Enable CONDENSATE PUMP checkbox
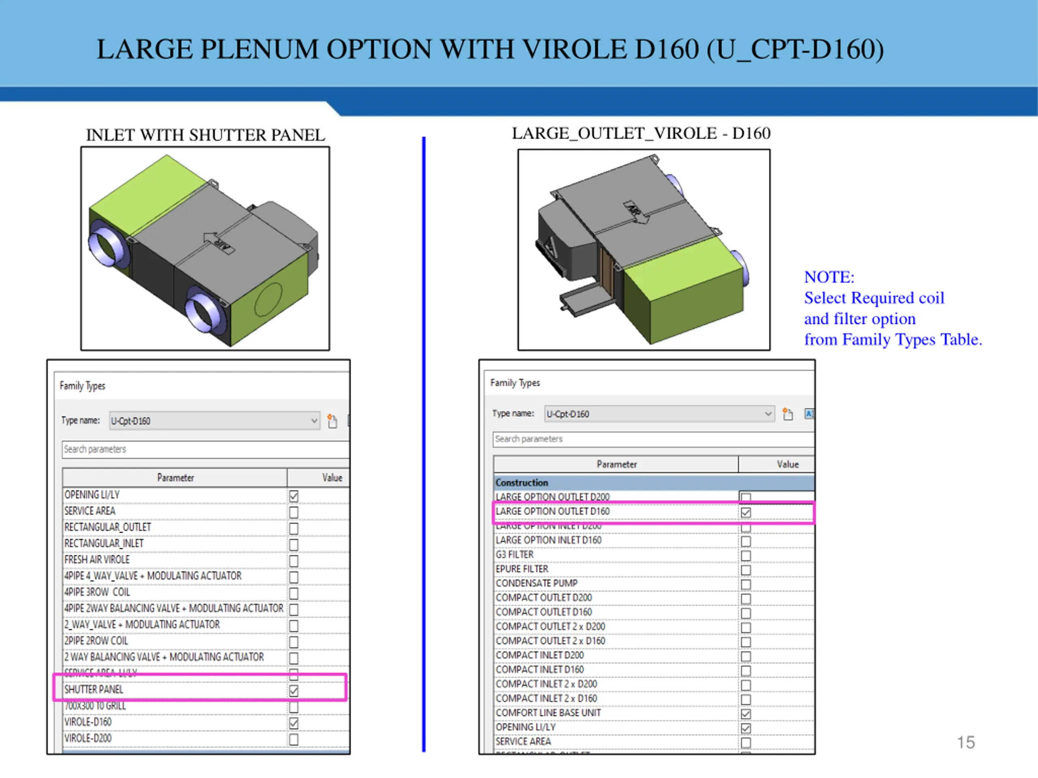The image size is (1038, 778). (x=745, y=584)
